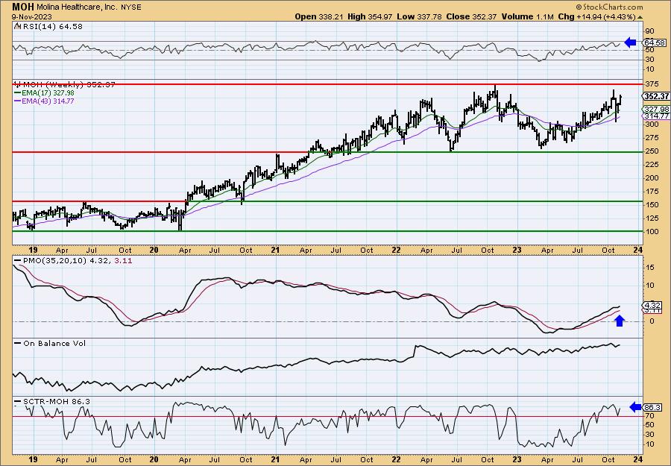Click the Volume 1.1M value
The image size is (671, 466).
pyautogui.click(x=526, y=16)
